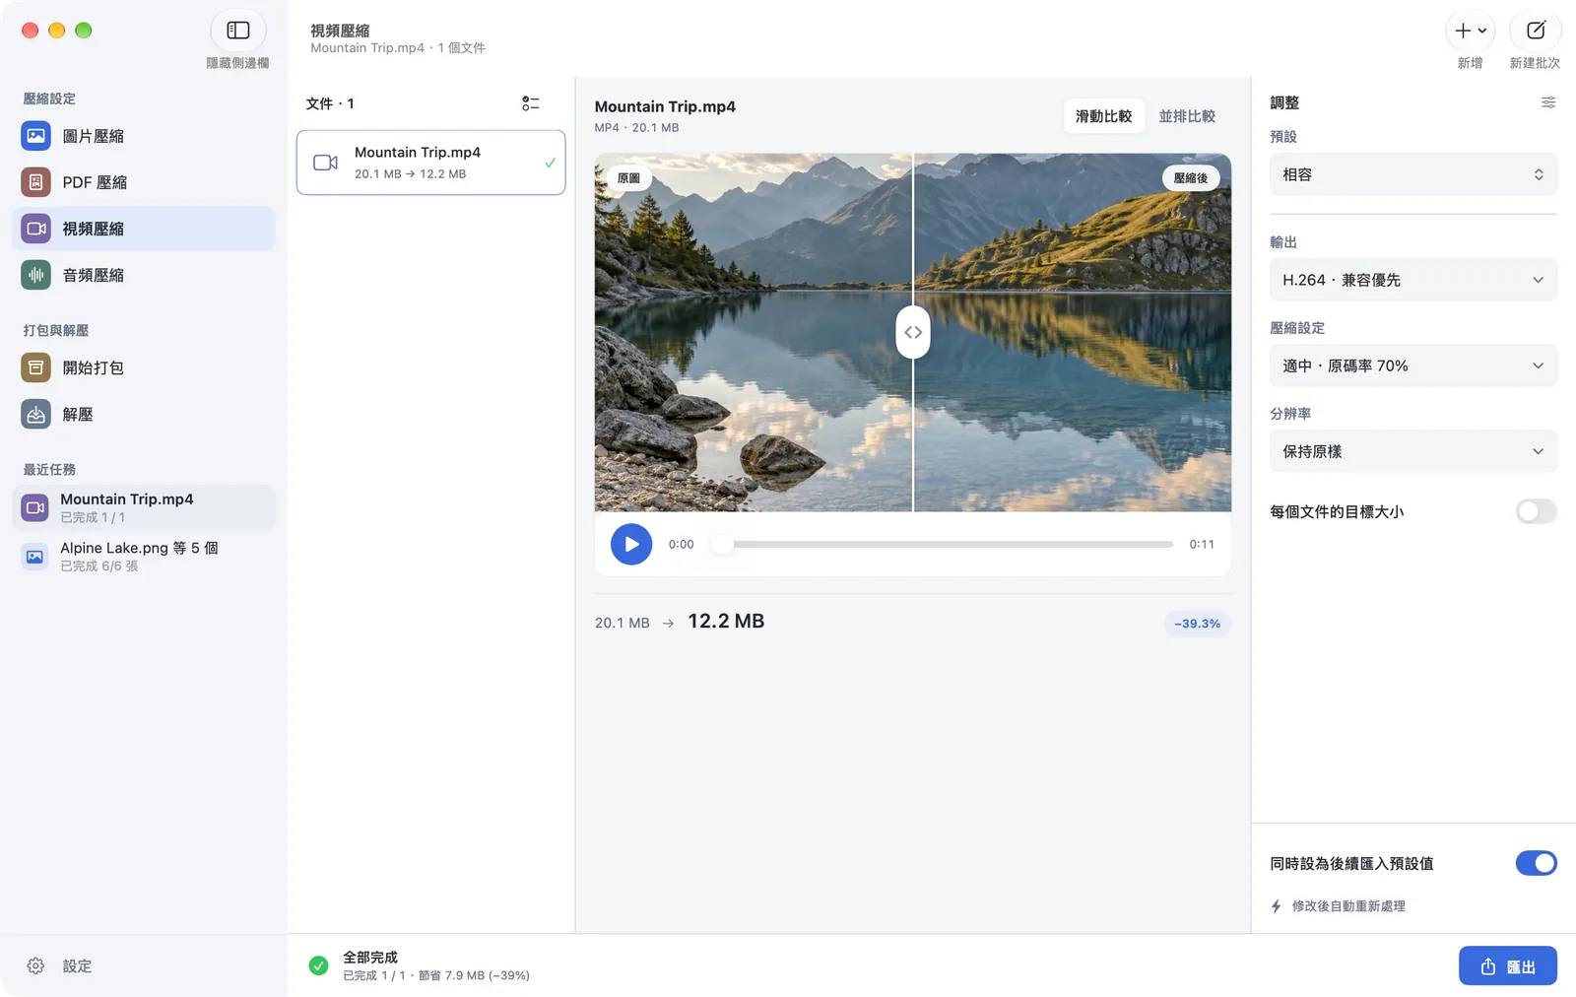Screen dimensions: 1576x997
Task: Turn off 同時設為後續匯入預設值 switch
Action: [x=1536, y=863]
